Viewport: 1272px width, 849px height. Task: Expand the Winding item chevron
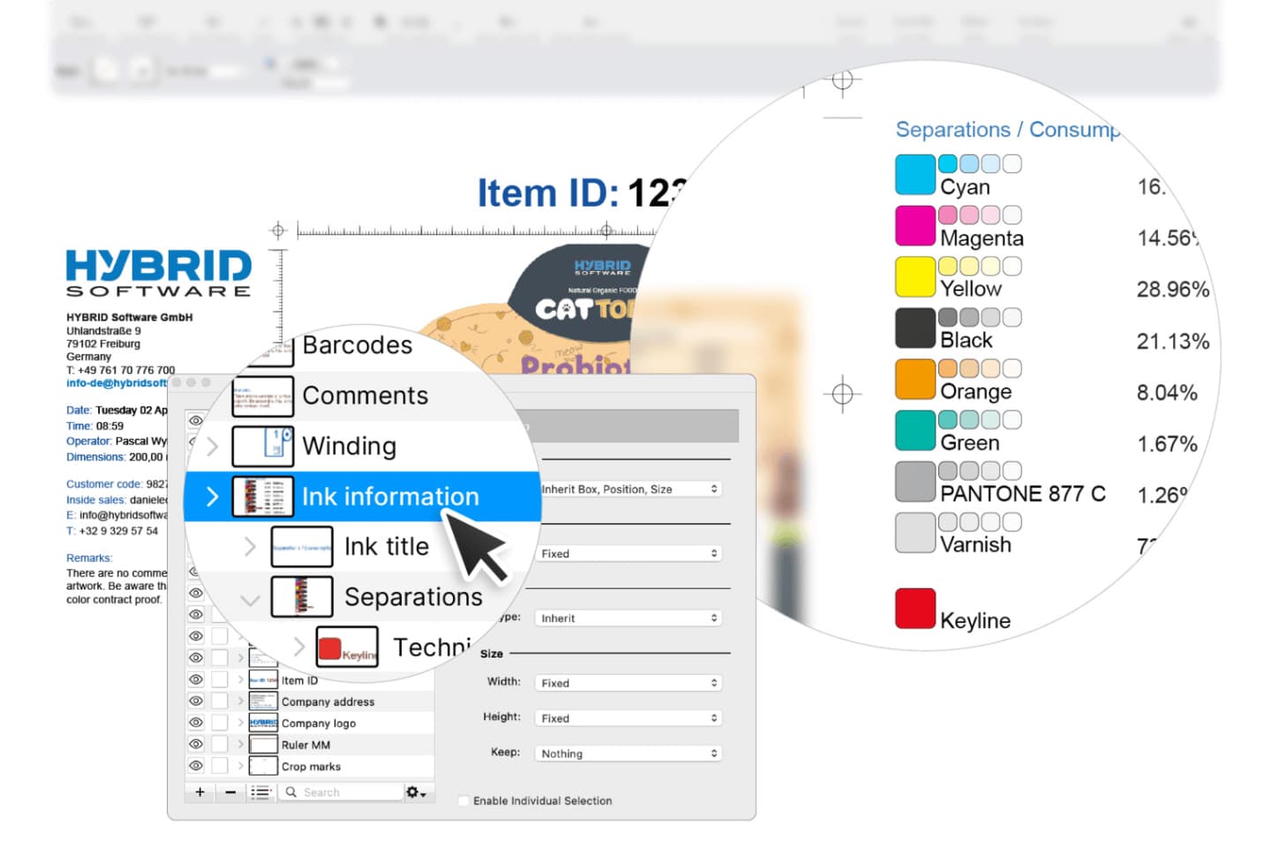pyautogui.click(x=213, y=447)
